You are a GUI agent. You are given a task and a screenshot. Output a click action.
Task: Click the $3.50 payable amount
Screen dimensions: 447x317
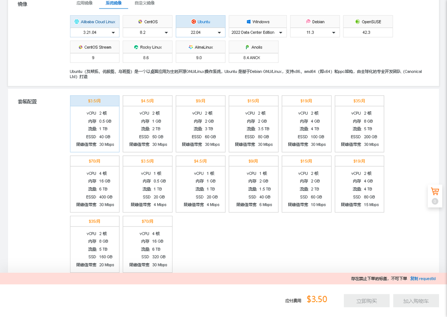pyautogui.click(x=317, y=299)
